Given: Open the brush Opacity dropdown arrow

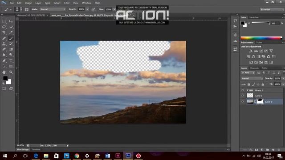Looking at the screenshot, I should pos(87,9).
